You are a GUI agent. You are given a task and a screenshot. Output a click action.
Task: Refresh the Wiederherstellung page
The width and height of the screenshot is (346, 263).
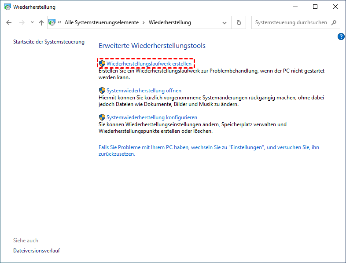click(239, 22)
